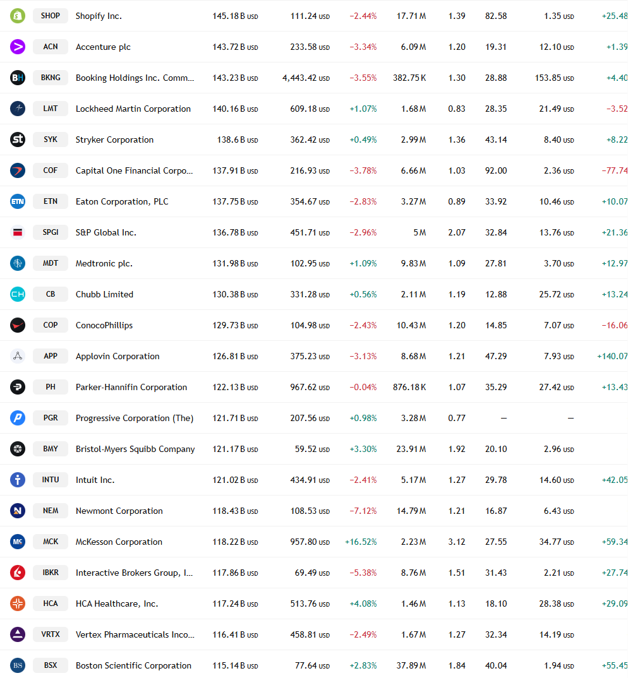Click the Bristol-Myers Squibb logo icon
The width and height of the screenshot is (628, 678).
coord(18,449)
